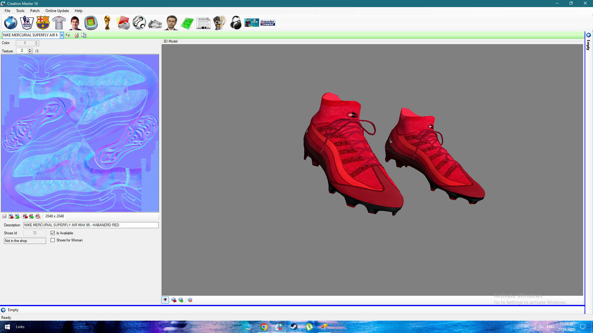Open the notification center icon

click(583, 327)
